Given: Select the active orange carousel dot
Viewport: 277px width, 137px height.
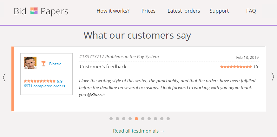Looking at the screenshot, I should tap(136, 119).
